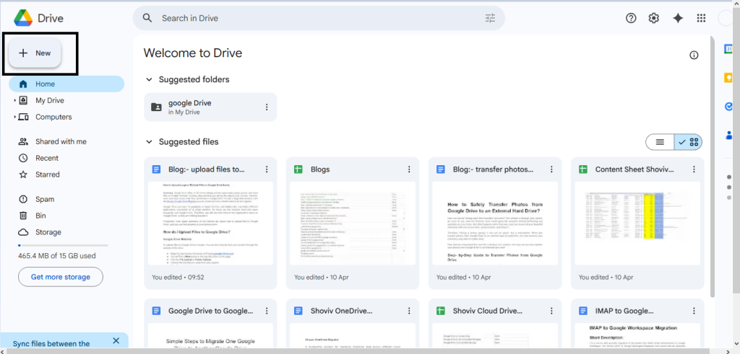Click the 465.4 MB of 15 GB used text

click(x=56, y=256)
